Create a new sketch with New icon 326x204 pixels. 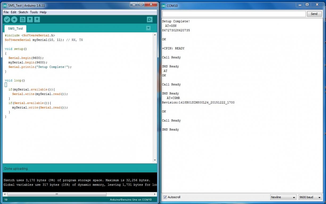click(x=23, y=19)
